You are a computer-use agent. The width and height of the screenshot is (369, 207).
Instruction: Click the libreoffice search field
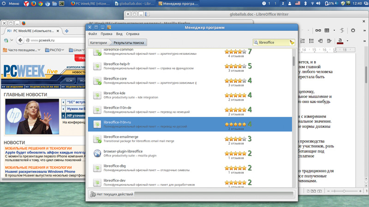274,42
